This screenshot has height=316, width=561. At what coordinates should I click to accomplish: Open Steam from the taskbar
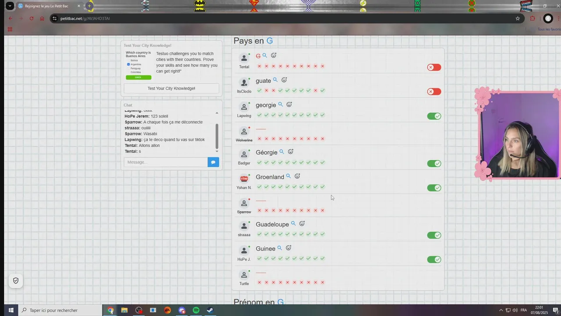click(210, 310)
